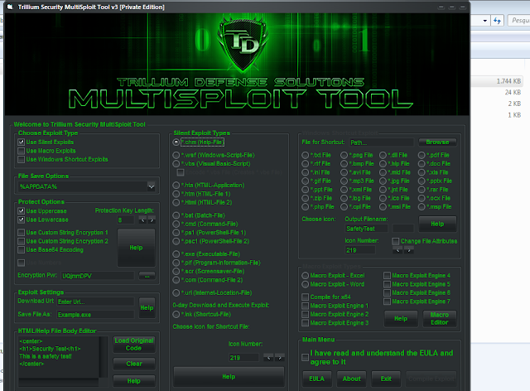
Task: Enable Use Custom String Encryption 1
Action: coord(22,233)
